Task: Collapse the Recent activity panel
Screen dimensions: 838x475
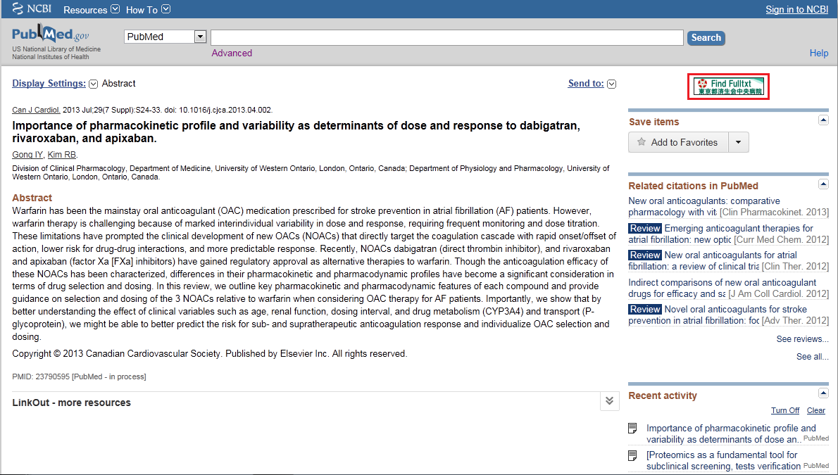Action: coord(823,394)
